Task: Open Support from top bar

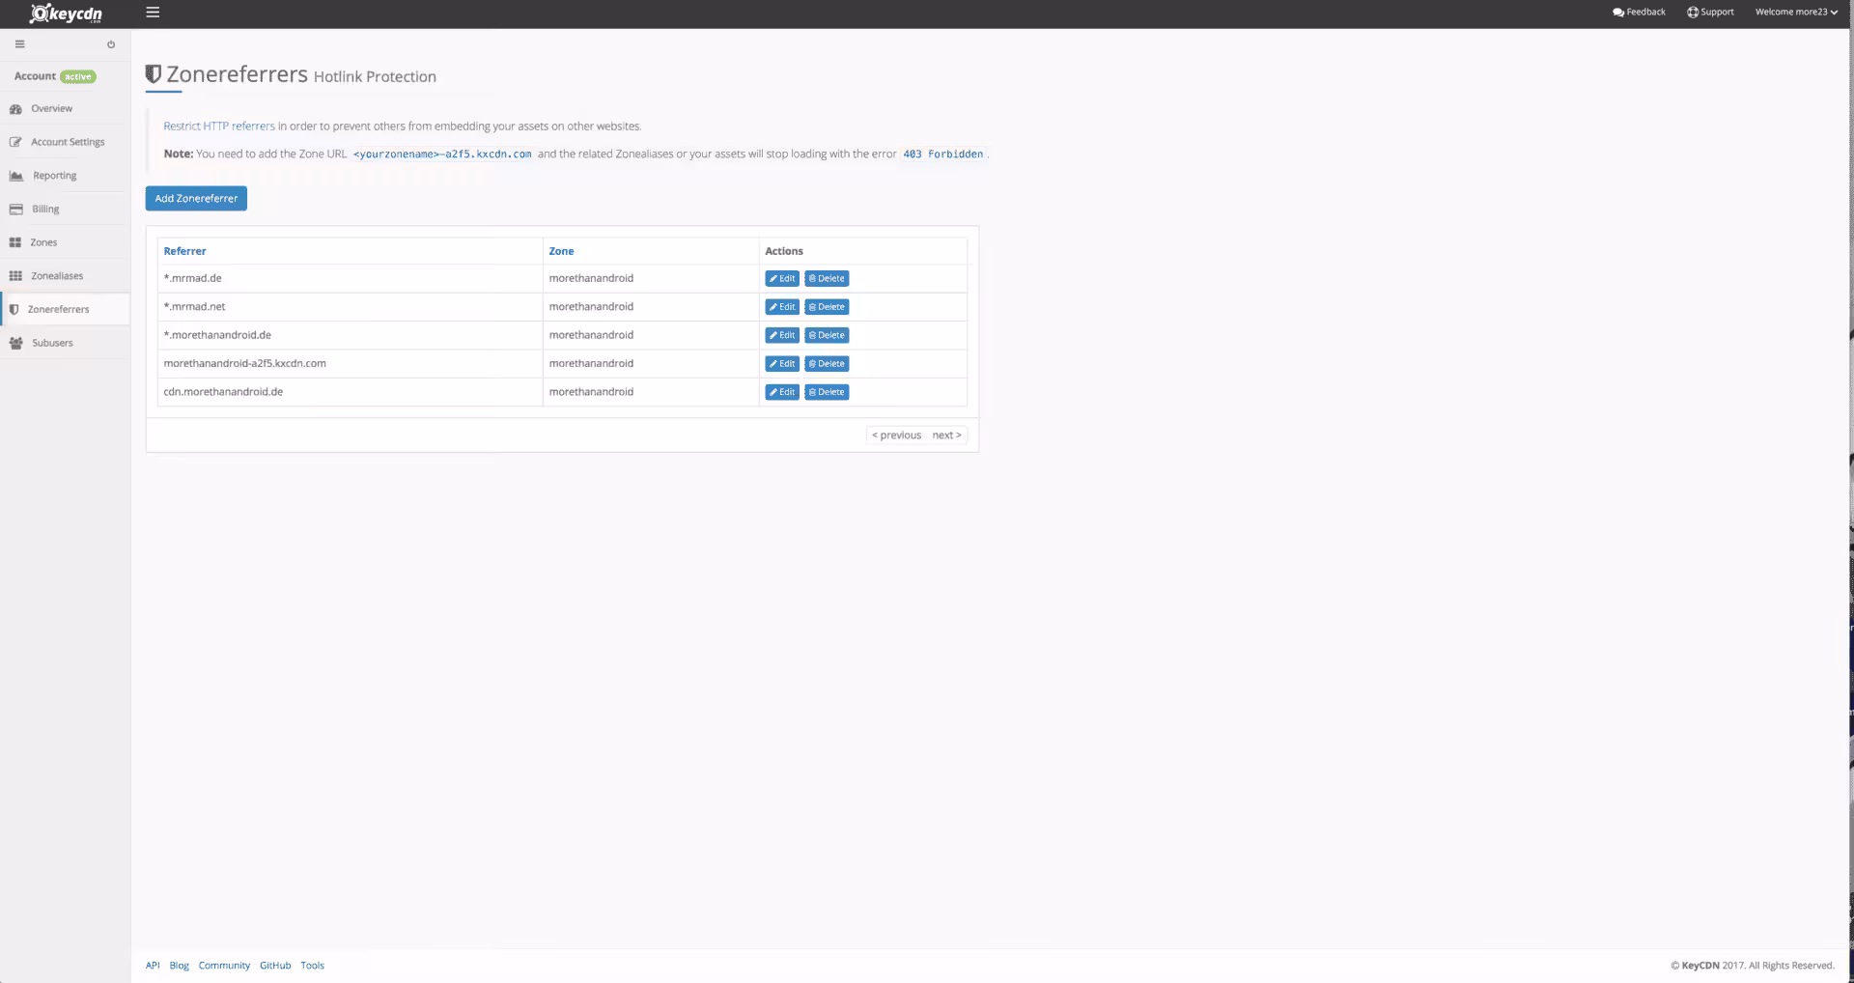Action: [x=1710, y=13]
